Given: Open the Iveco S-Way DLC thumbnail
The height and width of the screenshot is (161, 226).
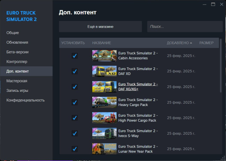Looking at the screenshot, I should (104, 133).
